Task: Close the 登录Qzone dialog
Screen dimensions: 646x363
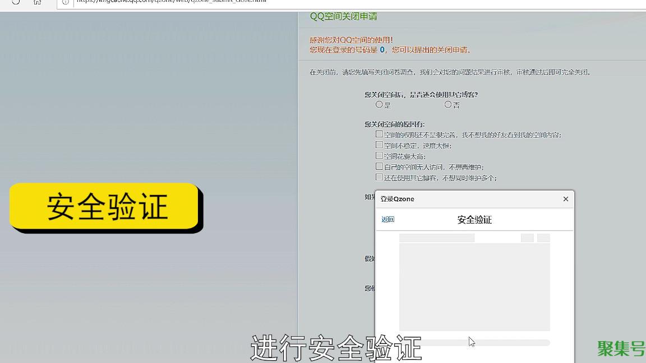Action: tap(565, 199)
